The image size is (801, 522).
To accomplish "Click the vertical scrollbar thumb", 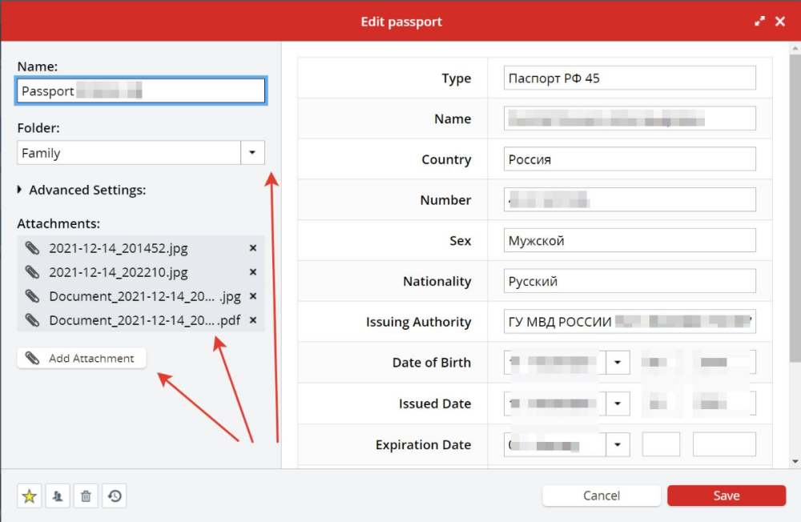I will pyautogui.click(x=795, y=208).
